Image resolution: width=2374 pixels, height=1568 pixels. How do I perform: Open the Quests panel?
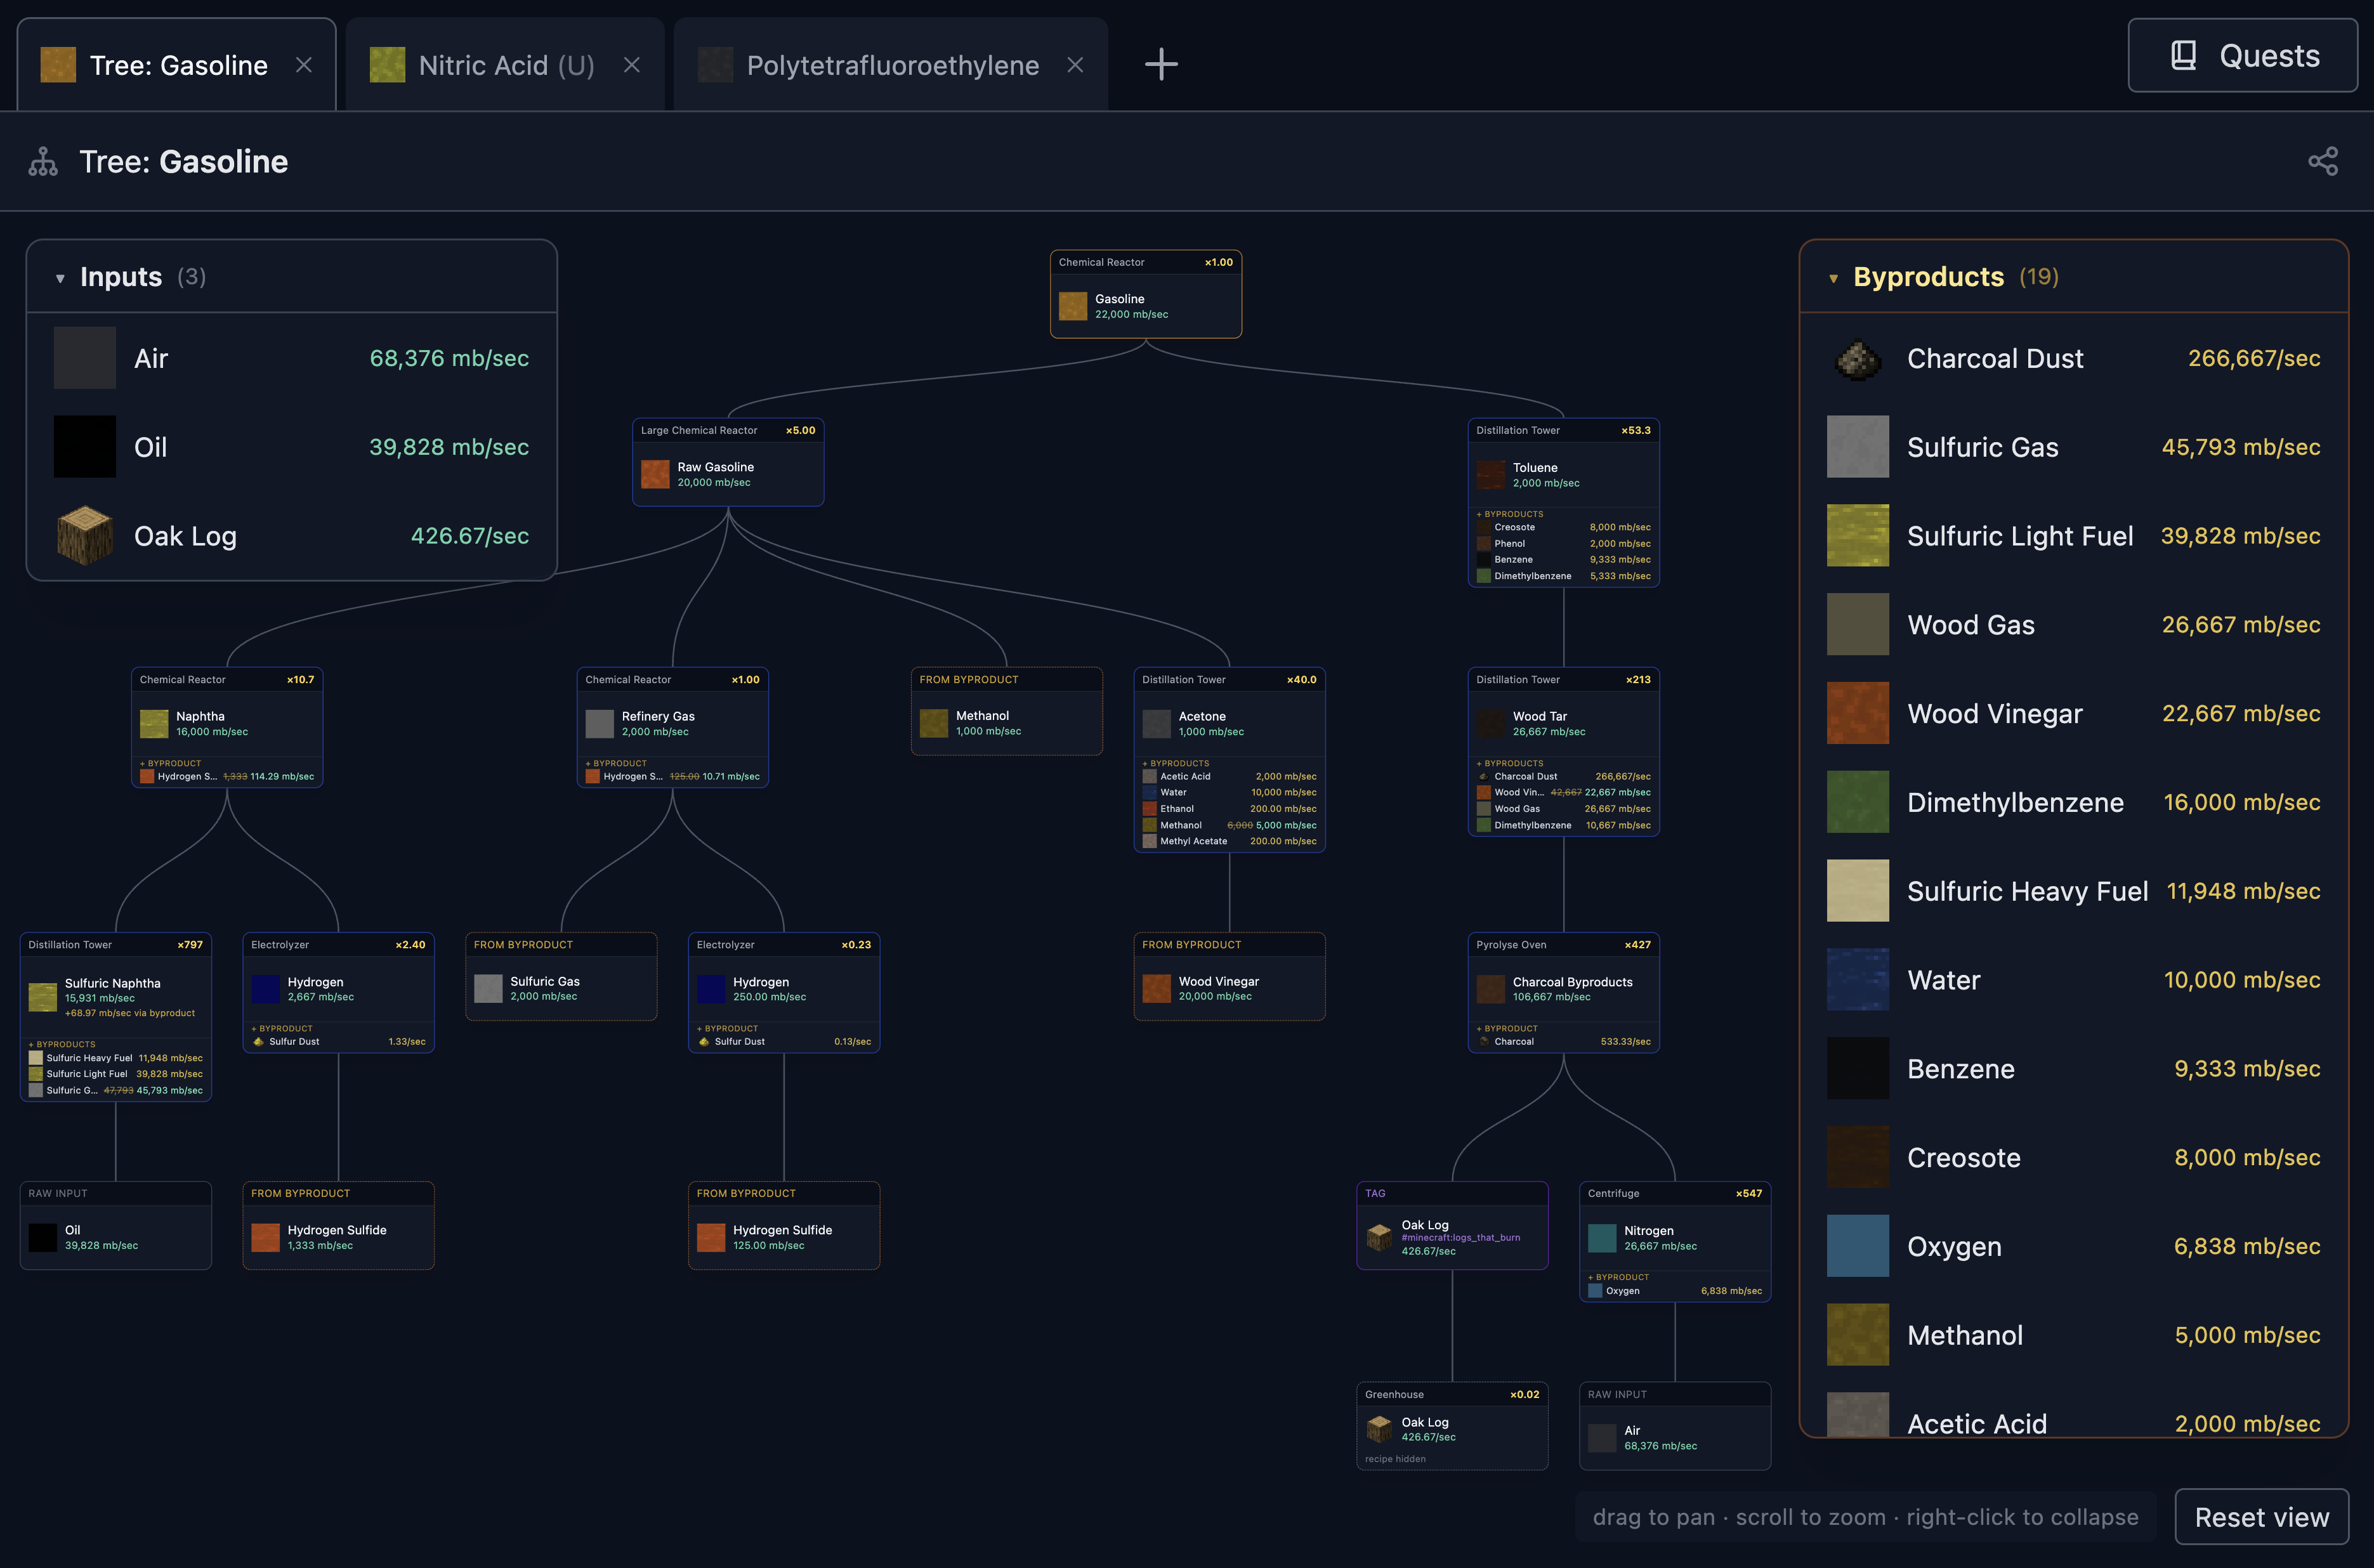click(x=2242, y=56)
